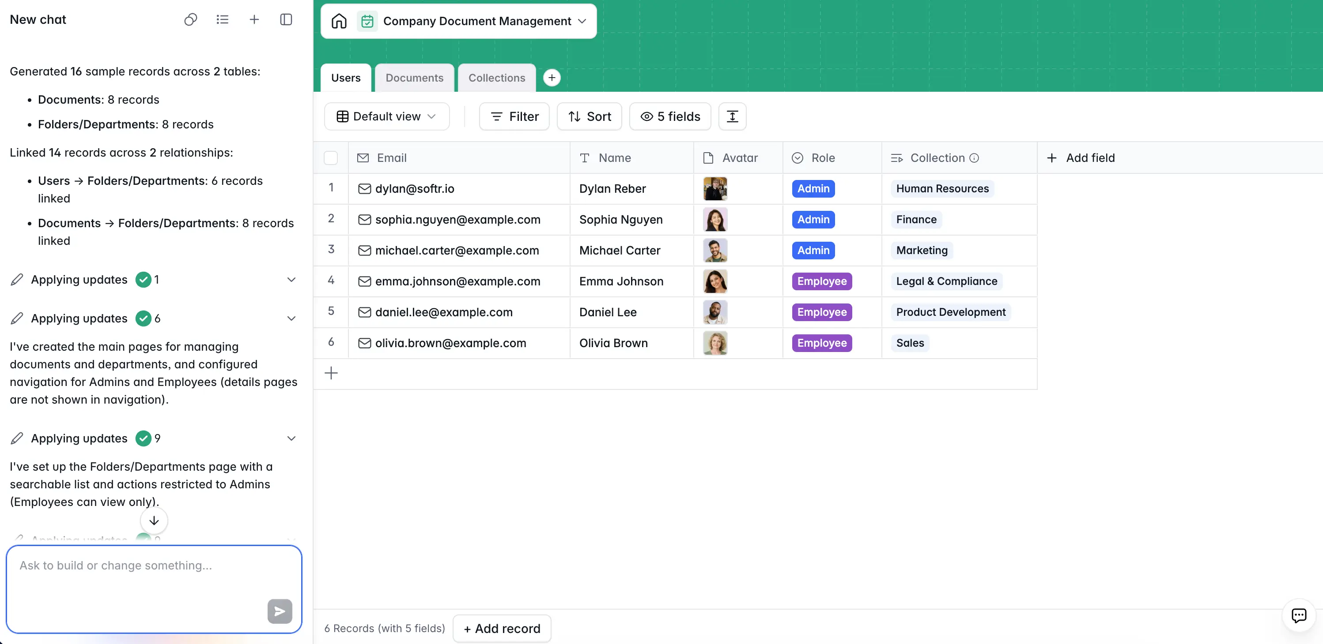Collapse the chat sidebar panel icon
The width and height of the screenshot is (1323, 644).
pyautogui.click(x=286, y=19)
